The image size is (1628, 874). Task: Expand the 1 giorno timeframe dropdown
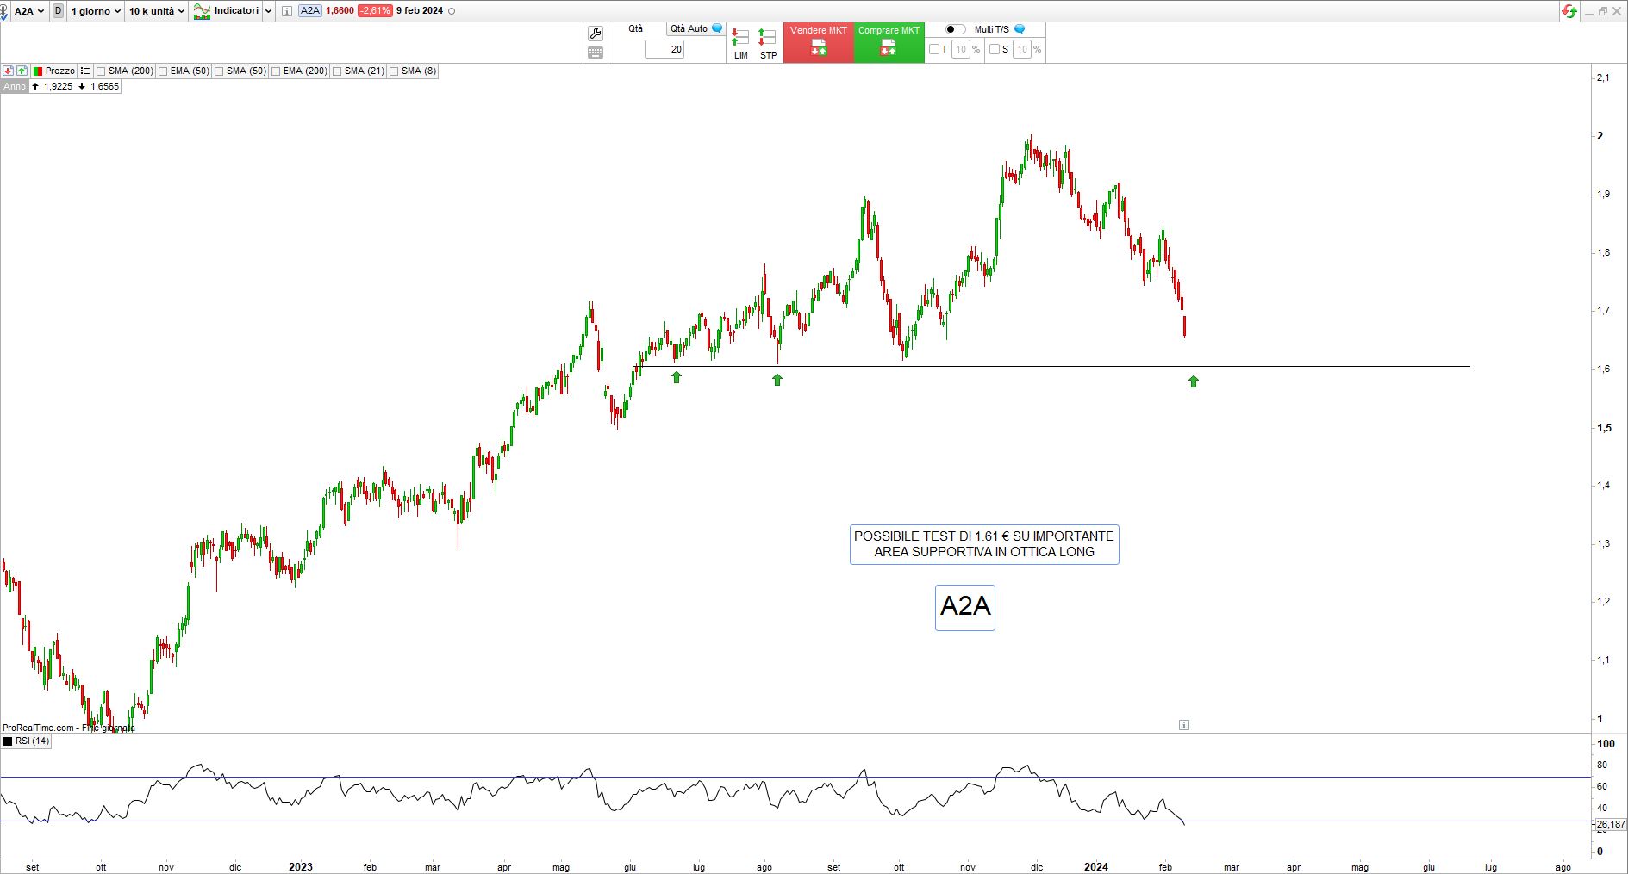click(96, 11)
